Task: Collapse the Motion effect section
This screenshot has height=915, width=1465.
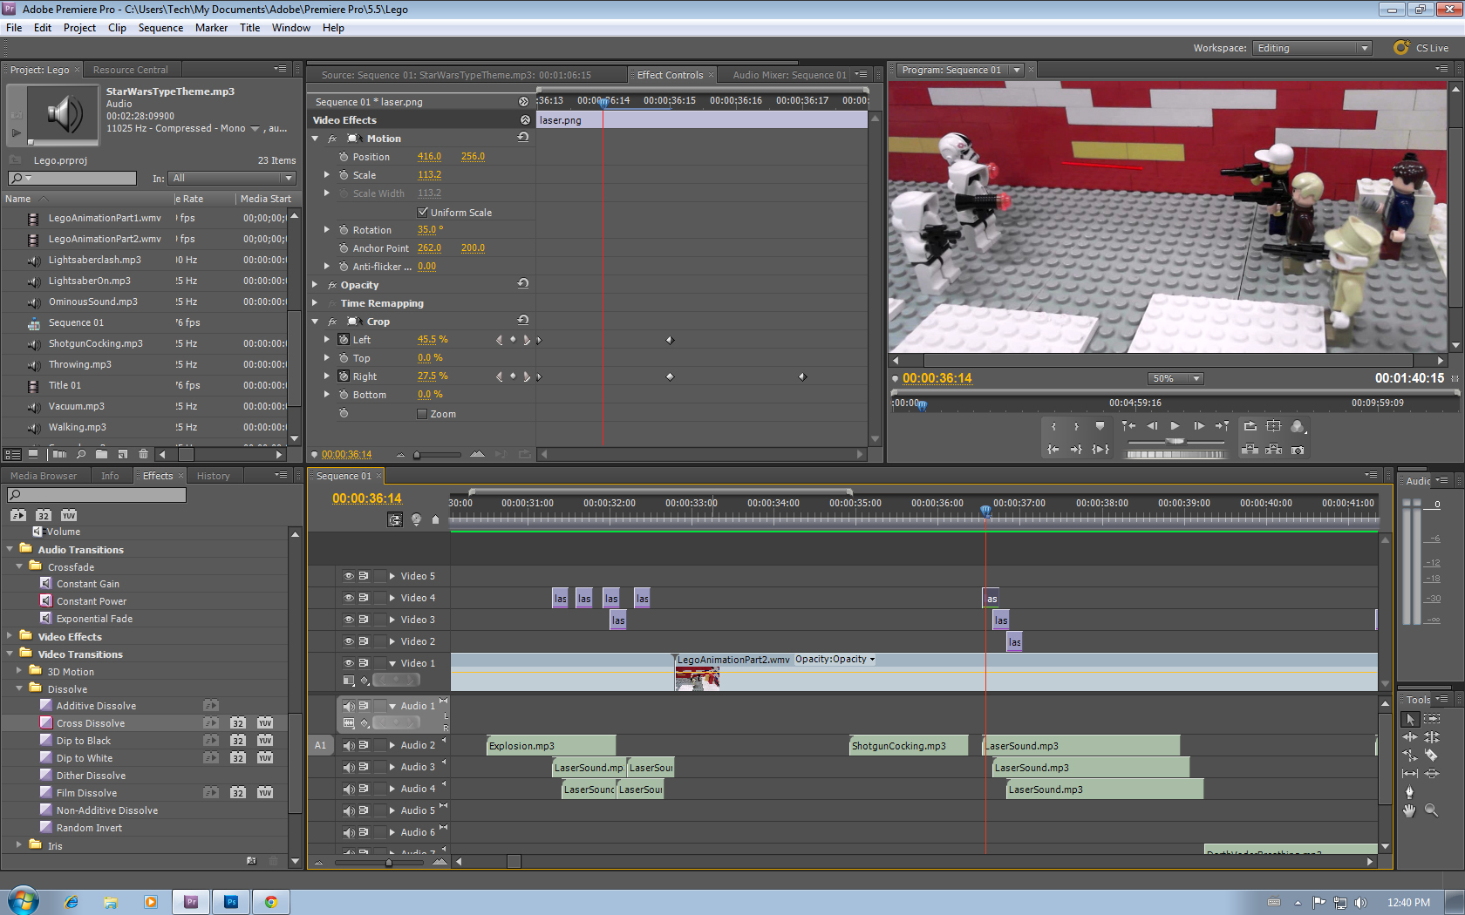Action: tap(316, 139)
